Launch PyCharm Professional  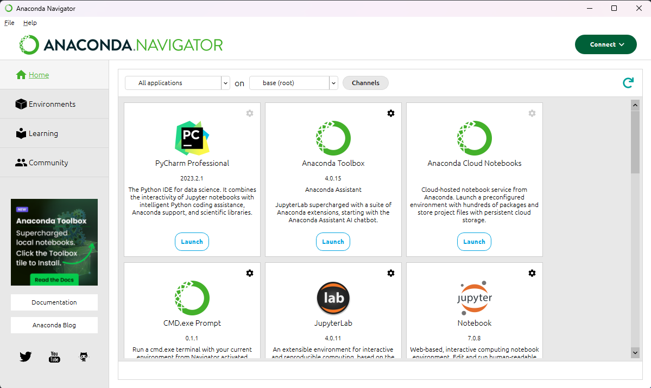192,242
